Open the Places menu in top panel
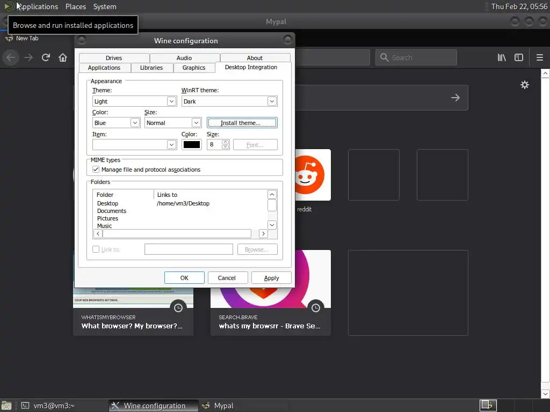This screenshot has height=412, width=550. [x=76, y=6]
